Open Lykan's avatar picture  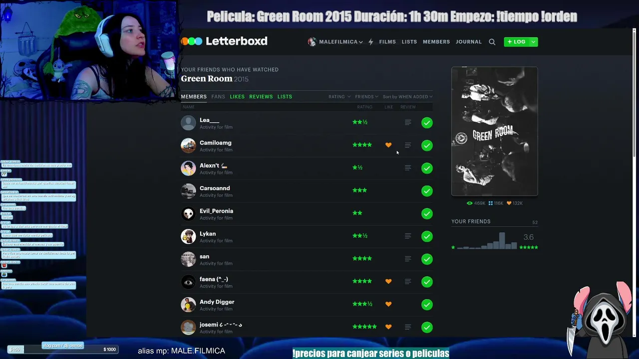[188, 236]
